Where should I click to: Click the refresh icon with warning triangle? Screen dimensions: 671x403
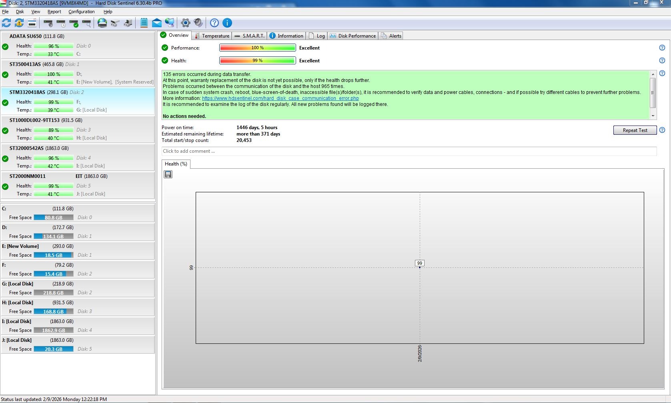point(19,23)
